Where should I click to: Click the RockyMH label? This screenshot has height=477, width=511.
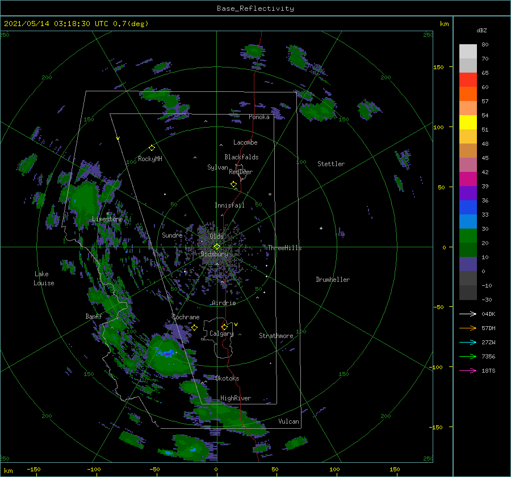(150, 159)
